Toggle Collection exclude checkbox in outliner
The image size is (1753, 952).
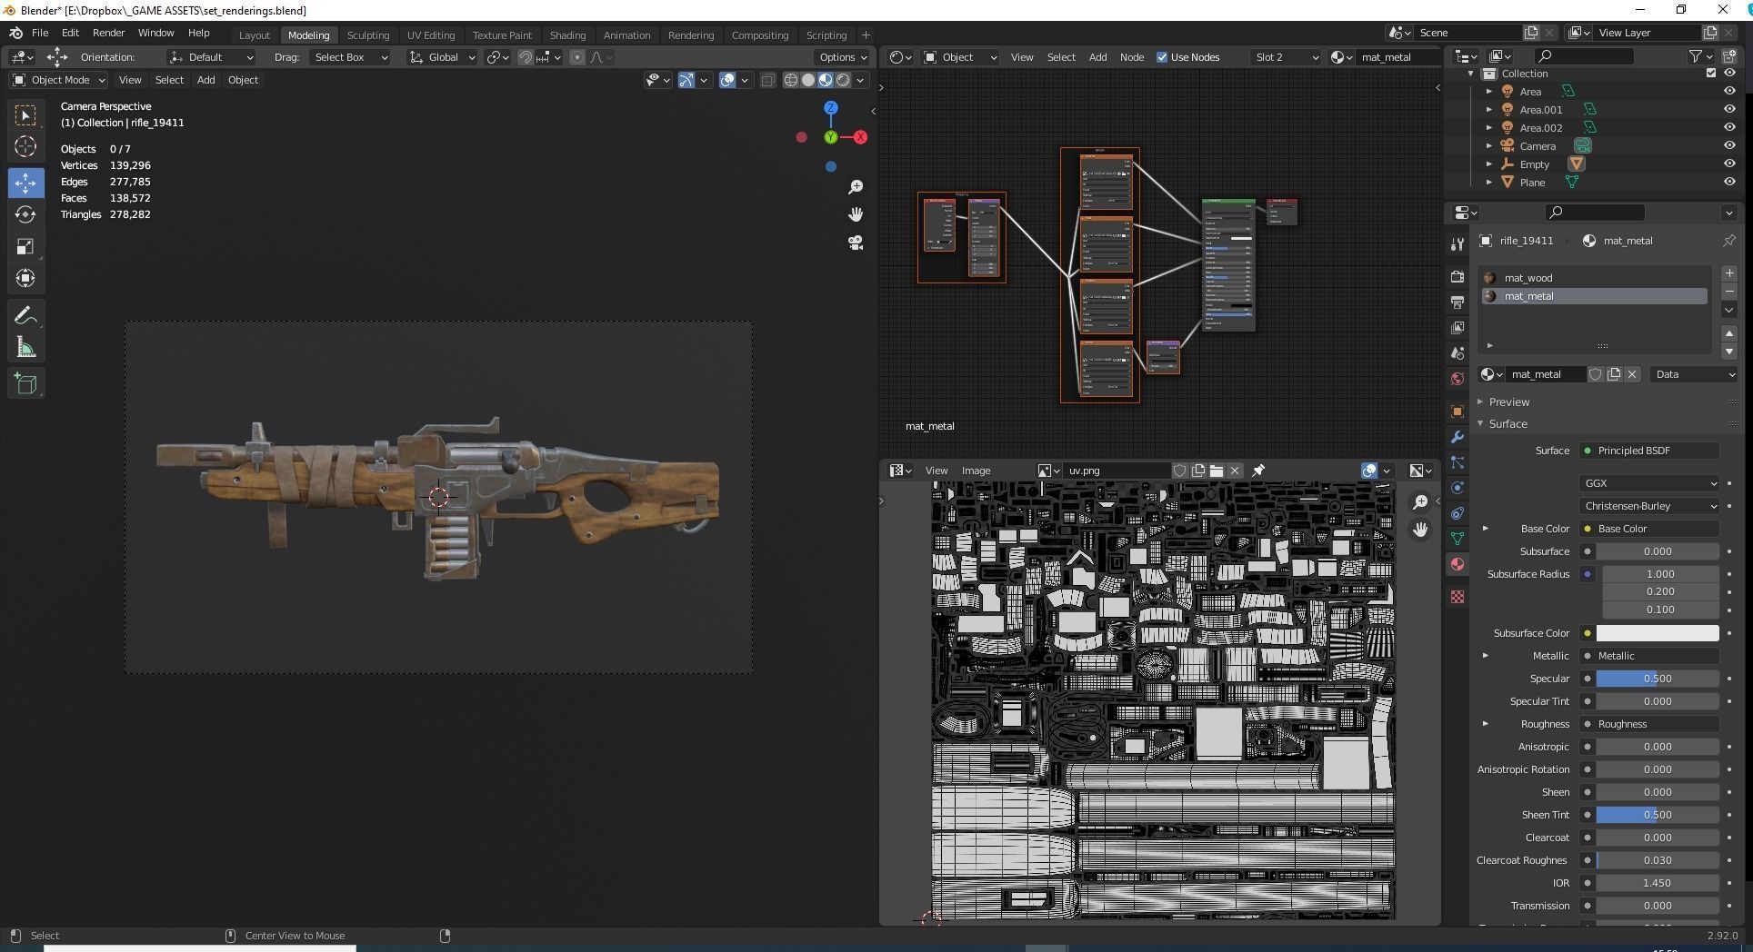tap(1711, 73)
